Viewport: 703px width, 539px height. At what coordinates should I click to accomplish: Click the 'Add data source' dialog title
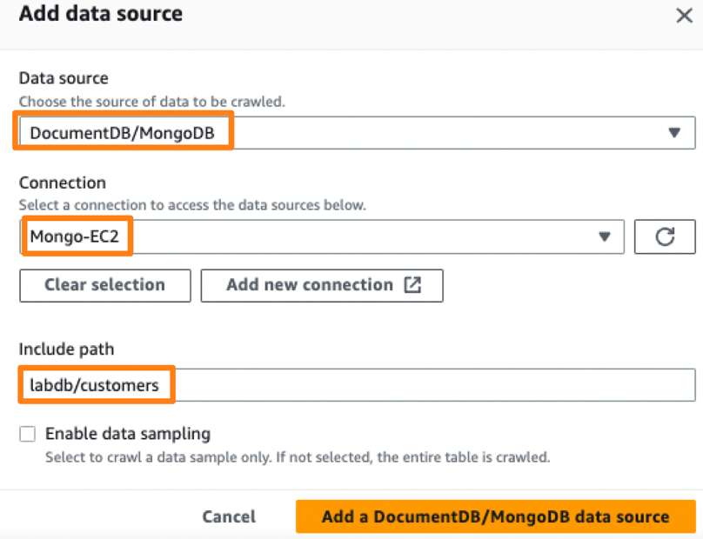tap(101, 13)
